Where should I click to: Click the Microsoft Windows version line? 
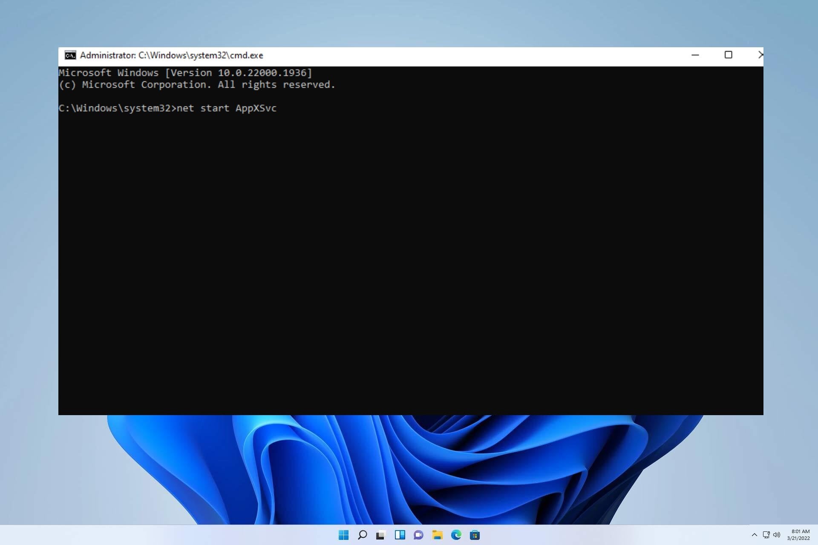point(185,72)
